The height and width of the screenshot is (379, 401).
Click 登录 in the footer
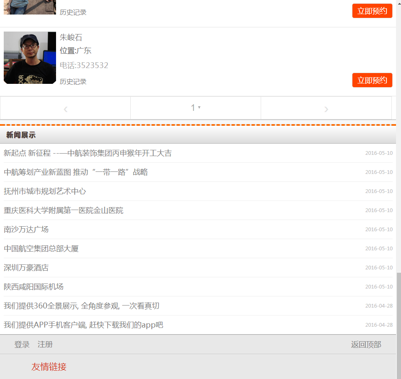(22, 345)
